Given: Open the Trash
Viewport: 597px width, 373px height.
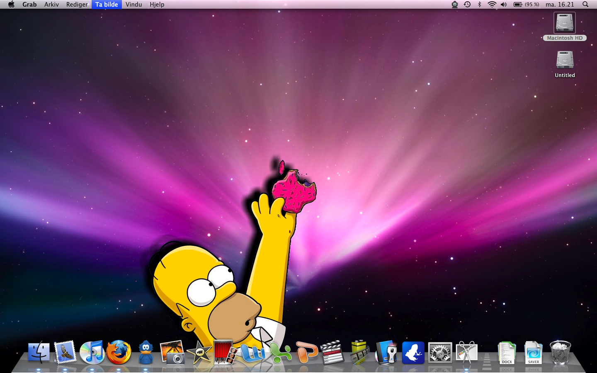Looking at the screenshot, I should 560,352.
